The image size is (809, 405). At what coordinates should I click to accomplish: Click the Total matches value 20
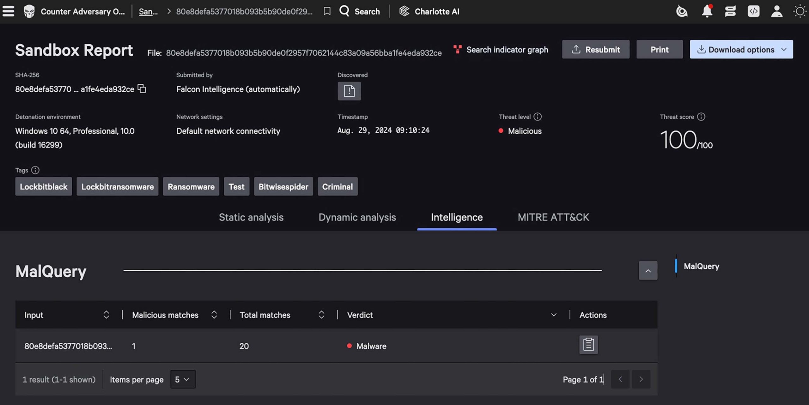point(244,346)
